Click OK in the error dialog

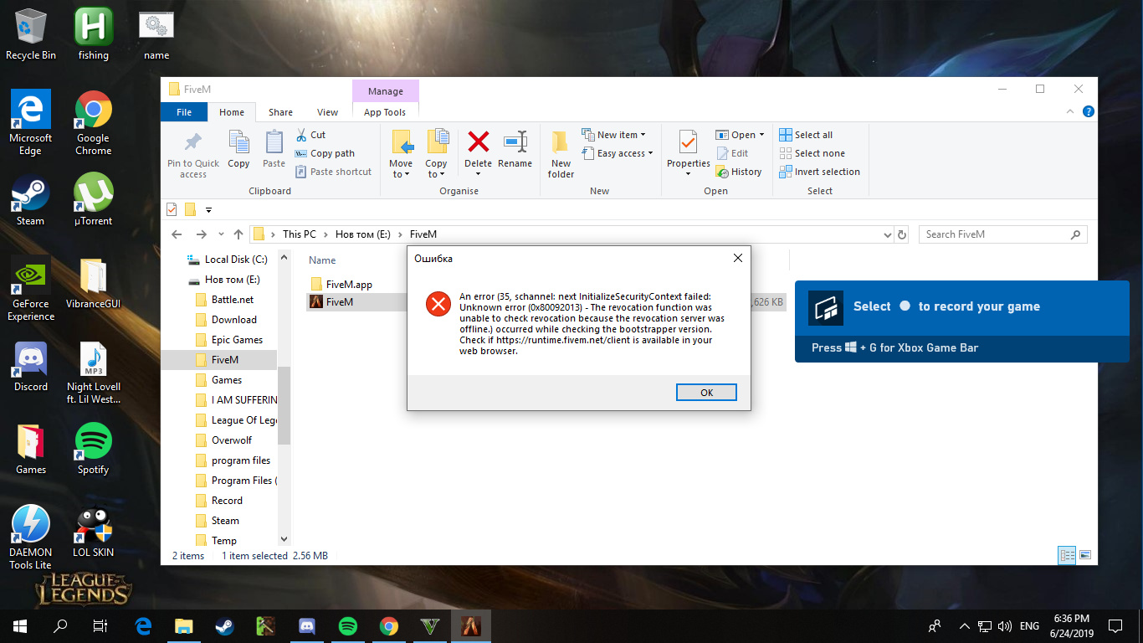[706, 393]
